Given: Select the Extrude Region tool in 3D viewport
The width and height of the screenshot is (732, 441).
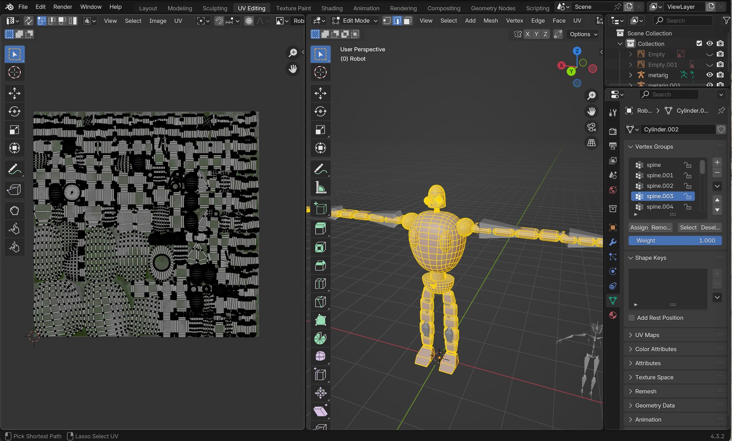Looking at the screenshot, I should click(321, 229).
